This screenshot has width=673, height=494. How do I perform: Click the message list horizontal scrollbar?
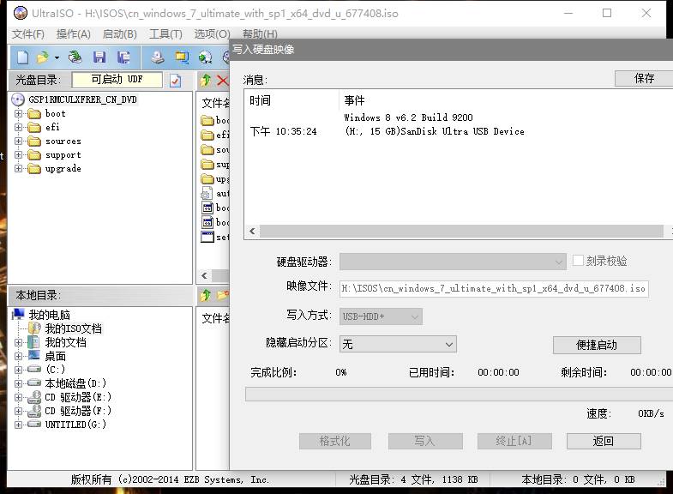[461, 232]
